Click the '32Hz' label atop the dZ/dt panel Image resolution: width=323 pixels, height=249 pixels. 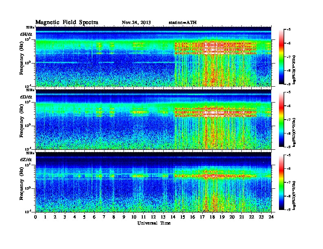tap(30, 153)
